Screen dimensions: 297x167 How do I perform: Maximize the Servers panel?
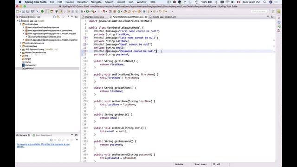pyautogui.click(x=76, y=135)
